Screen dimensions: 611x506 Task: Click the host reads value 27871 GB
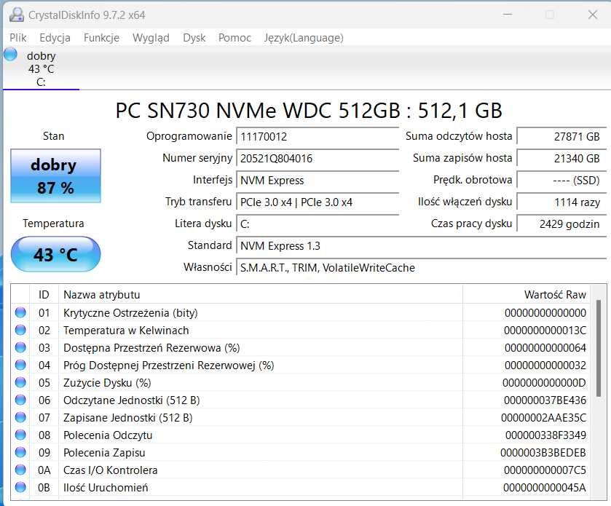(x=561, y=137)
